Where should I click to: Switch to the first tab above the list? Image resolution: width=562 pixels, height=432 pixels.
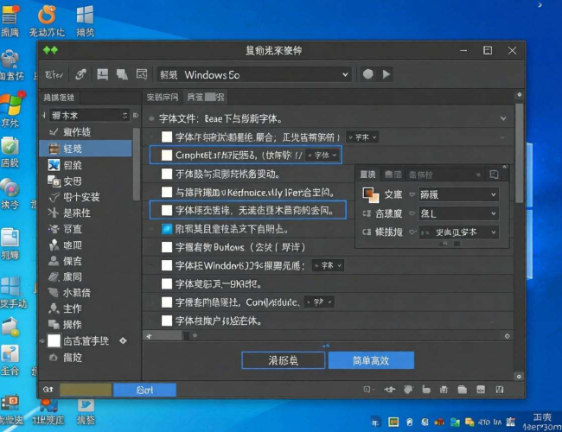pyautogui.click(x=163, y=97)
